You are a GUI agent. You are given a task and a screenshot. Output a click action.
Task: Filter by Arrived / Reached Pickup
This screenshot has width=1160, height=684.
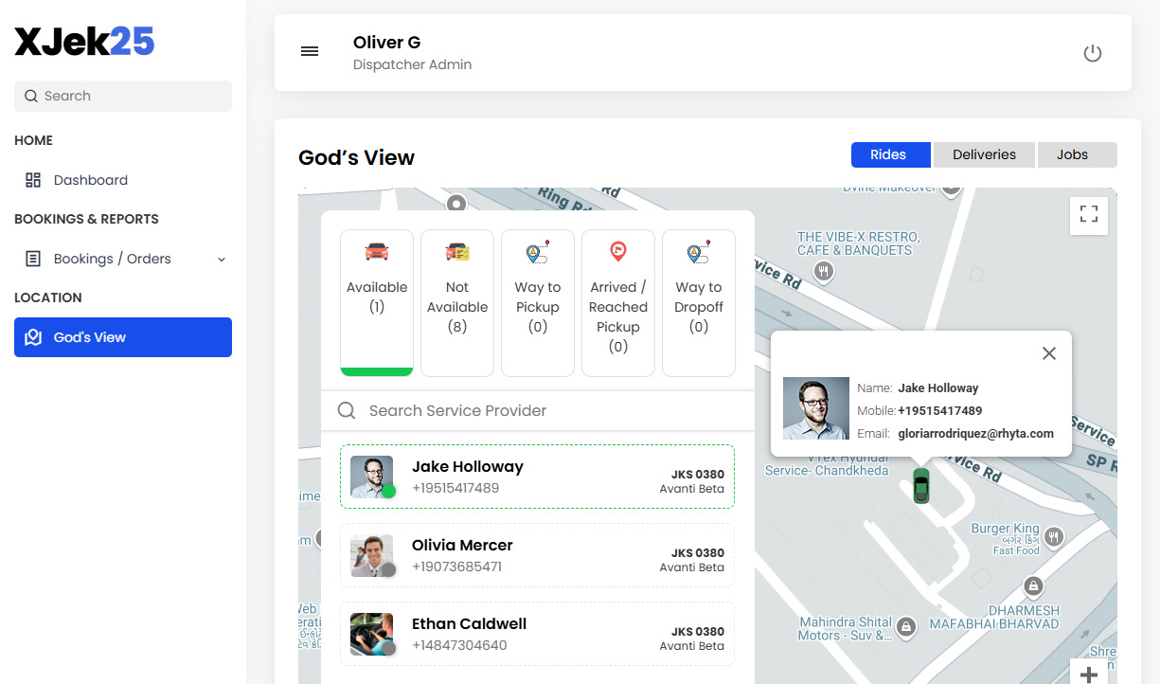tap(618, 302)
